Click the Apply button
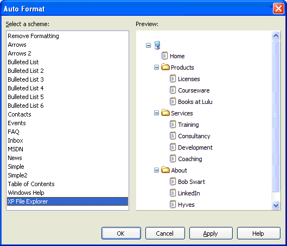This screenshot has width=287, height=246. coord(211,233)
